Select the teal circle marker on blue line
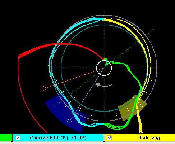The image size is (175, 144). coord(69,121)
